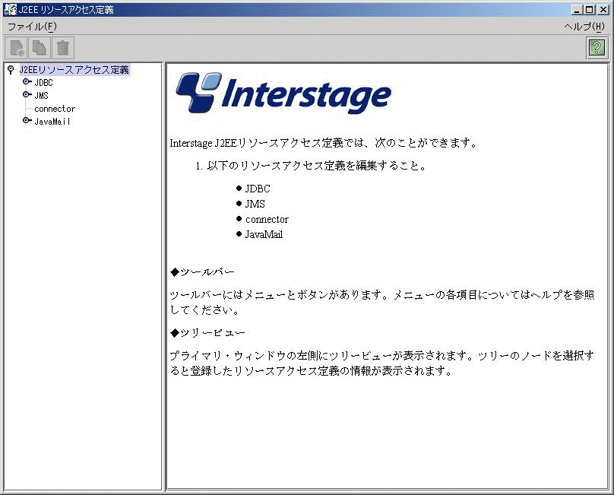Viewport: 614px width, 495px height.
Task: Select the JavaMail tree item label
Action: (x=52, y=122)
